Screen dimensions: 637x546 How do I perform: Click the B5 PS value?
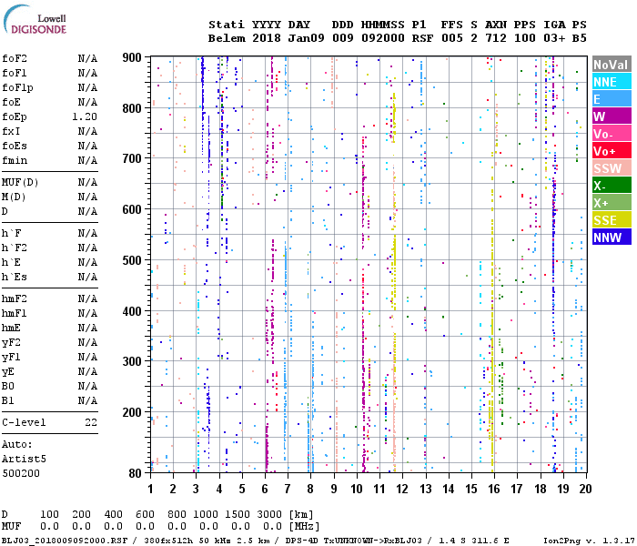click(x=580, y=38)
